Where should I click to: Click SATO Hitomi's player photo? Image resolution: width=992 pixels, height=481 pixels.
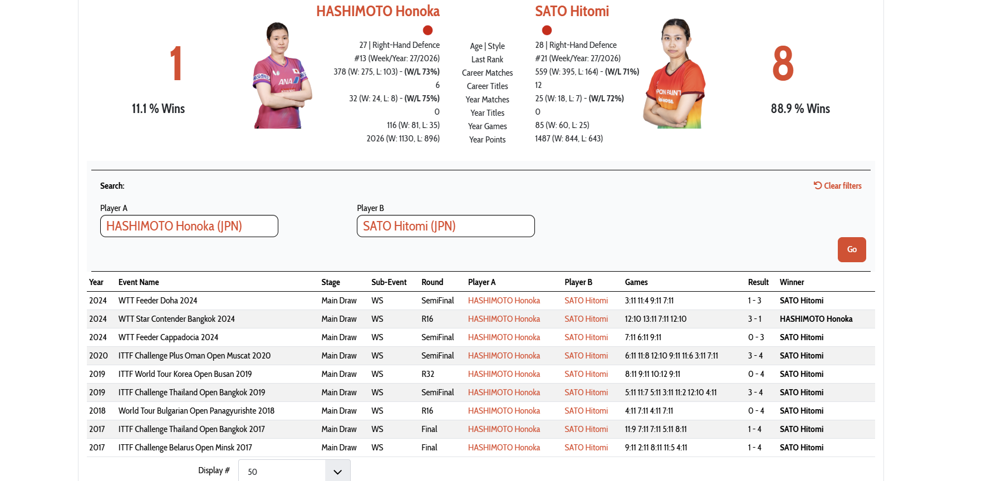[x=674, y=73]
